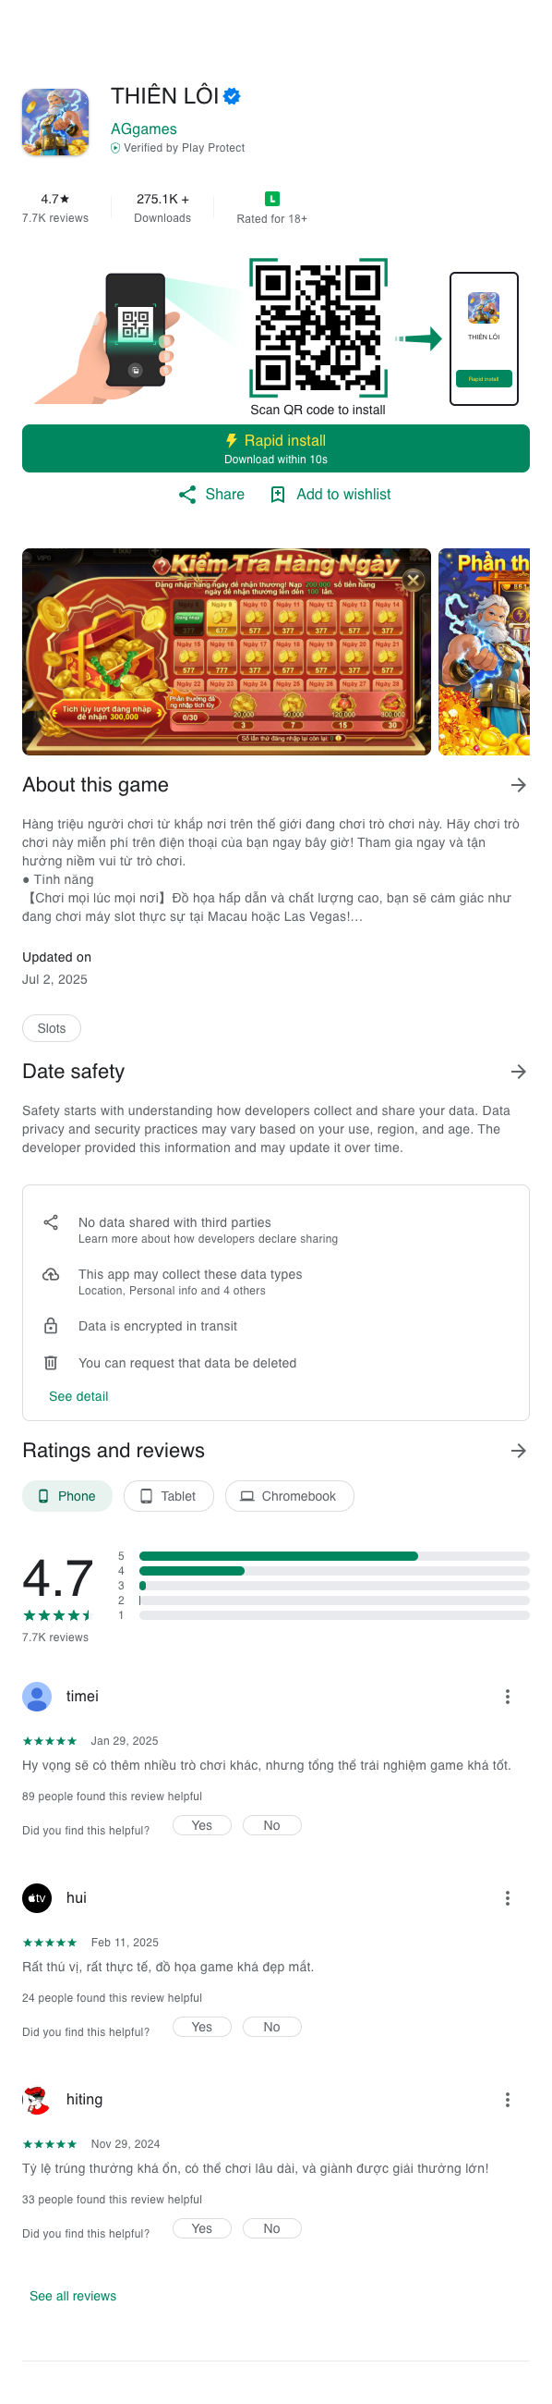Viewport: 552px width, 2404px height.
Task: Switch to the Tablet reviews tab
Action: pyautogui.click(x=169, y=1496)
